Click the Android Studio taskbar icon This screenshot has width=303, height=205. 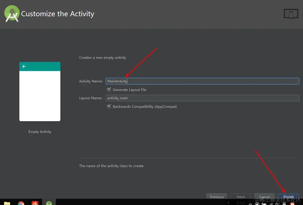49,203
